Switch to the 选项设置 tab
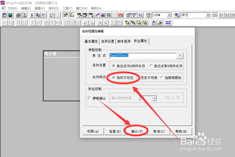The height and width of the screenshot is (157, 235). point(108,41)
